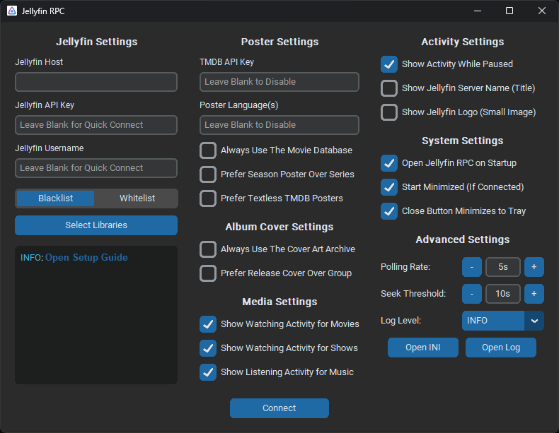Decrease Seek Threshold with minus button

pyautogui.click(x=472, y=294)
